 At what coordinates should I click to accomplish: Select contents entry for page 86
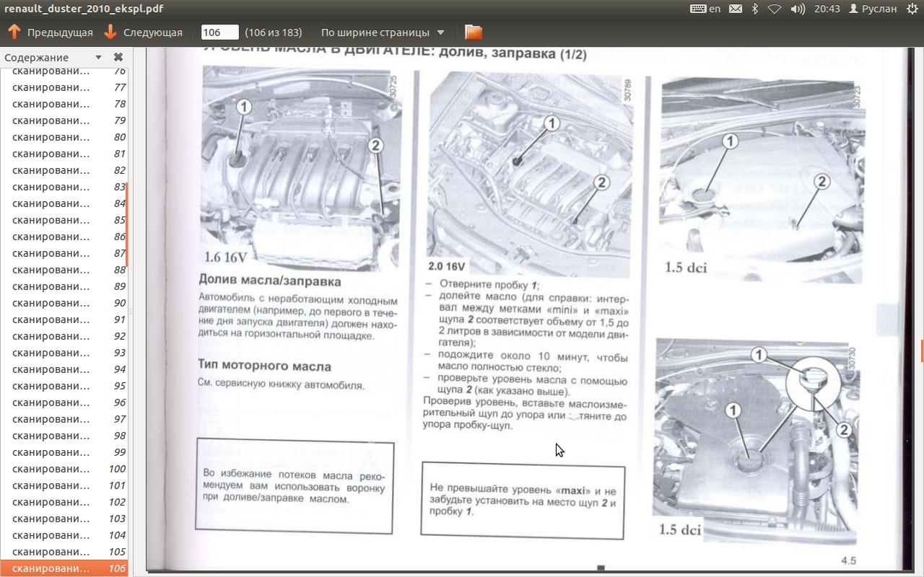click(64, 237)
